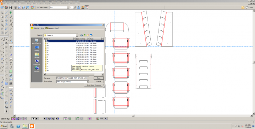Click the Open folder icon in toolbar
255x129 pixels.
pos(2,7)
